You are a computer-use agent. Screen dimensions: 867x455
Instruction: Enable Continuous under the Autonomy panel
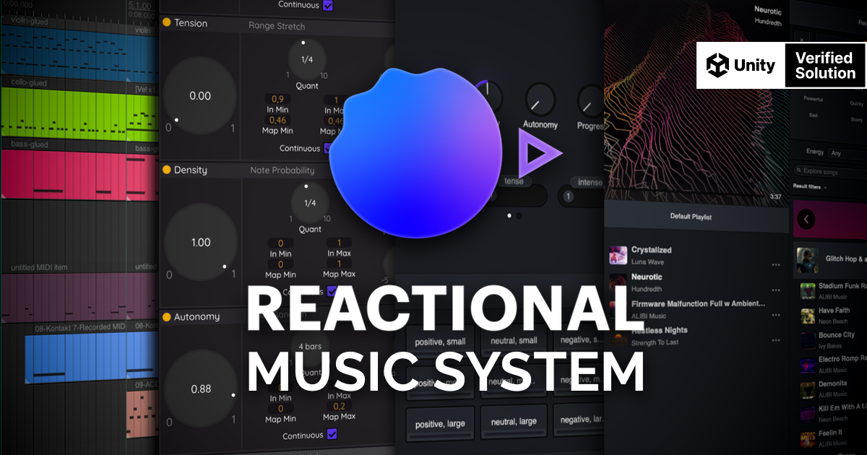333,435
